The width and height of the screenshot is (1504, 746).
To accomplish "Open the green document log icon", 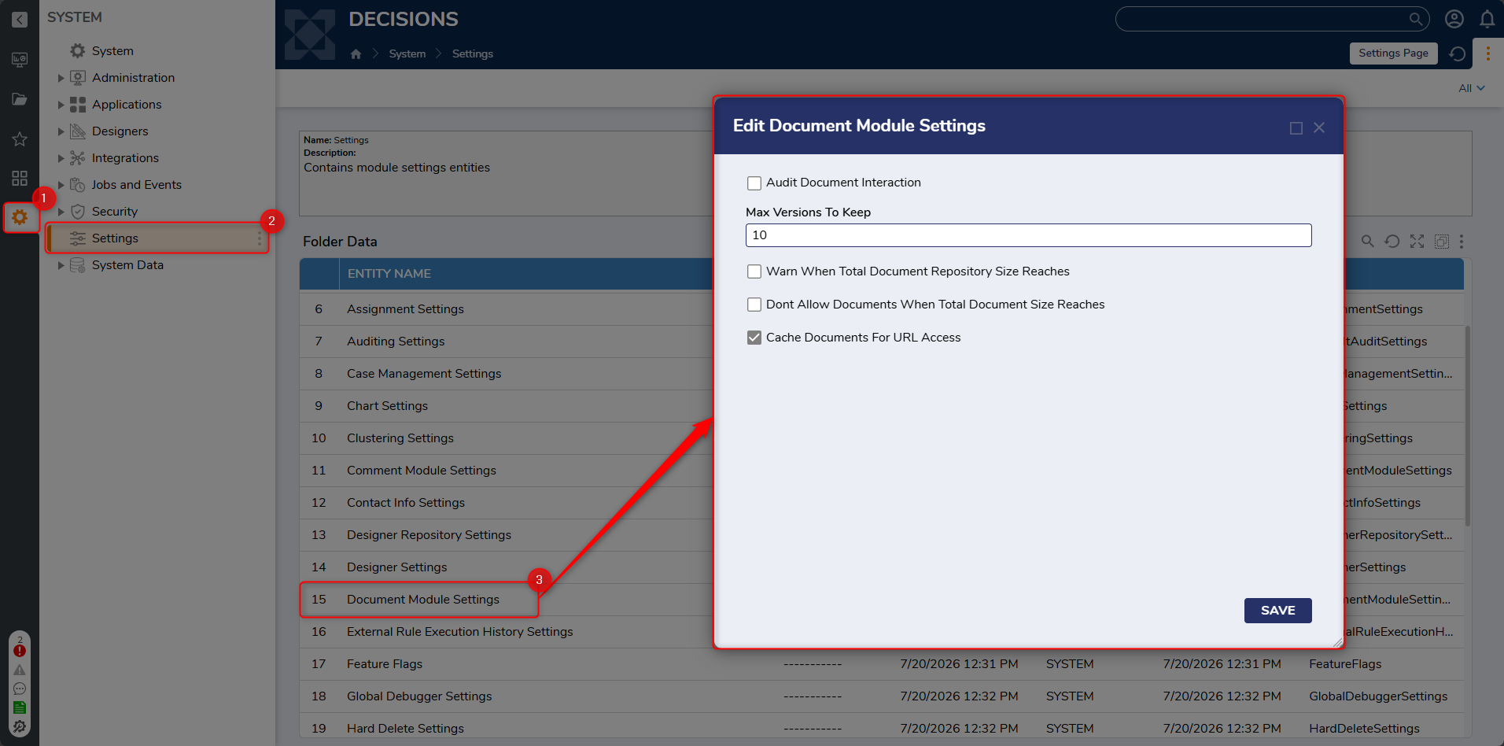I will point(20,707).
